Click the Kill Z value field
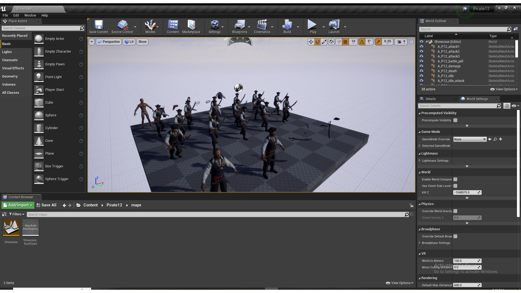Viewport: 521px width, 293px height. pos(465,192)
